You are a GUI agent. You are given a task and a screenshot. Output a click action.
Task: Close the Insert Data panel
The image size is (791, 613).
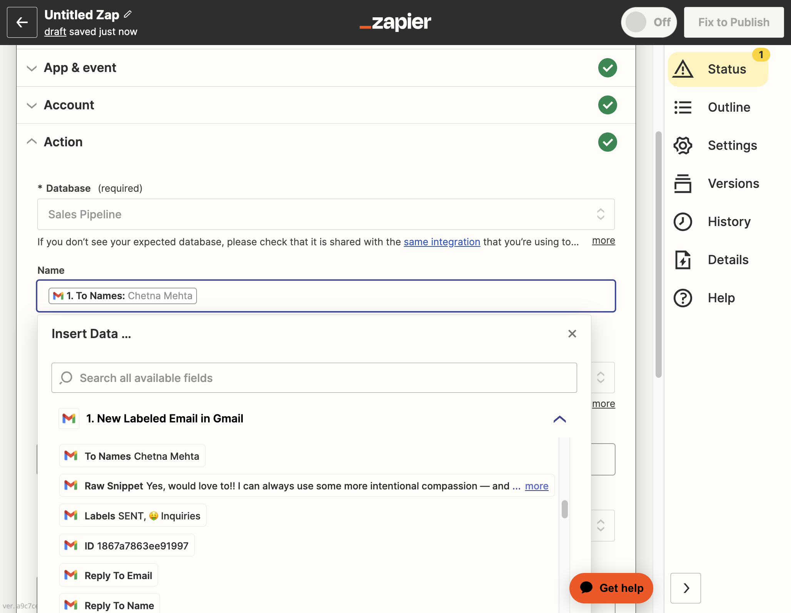pyautogui.click(x=572, y=334)
